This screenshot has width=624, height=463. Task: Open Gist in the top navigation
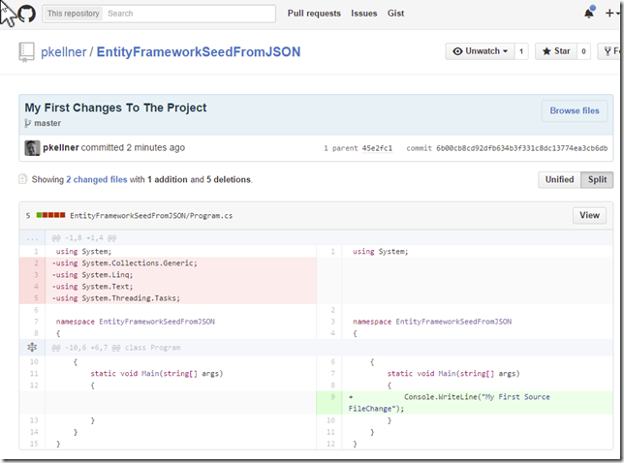click(x=395, y=14)
